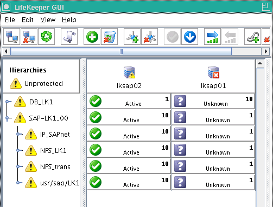Click the Unknown text in NFS_trans row
Viewport: 273px width, 207px height.
pyautogui.click(x=218, y=169)
